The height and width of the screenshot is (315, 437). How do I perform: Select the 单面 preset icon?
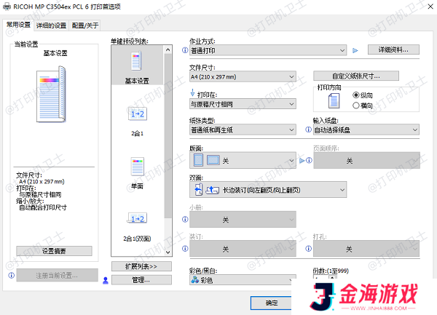(138, 167)
